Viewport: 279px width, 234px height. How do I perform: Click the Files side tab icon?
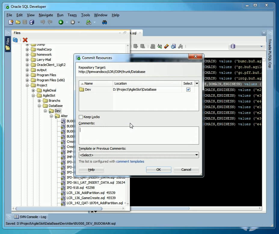tap(8, 44)
